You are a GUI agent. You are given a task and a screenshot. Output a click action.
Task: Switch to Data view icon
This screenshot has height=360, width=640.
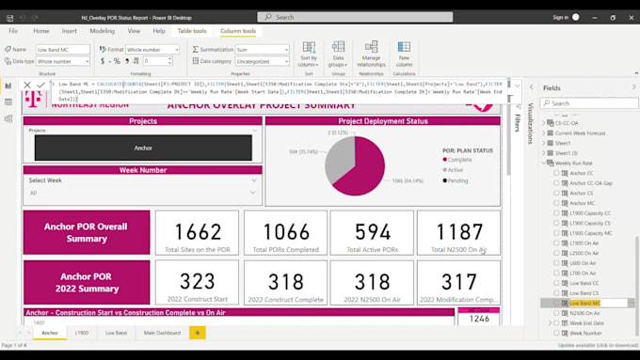pyautogui.click(x=8, y=102)
